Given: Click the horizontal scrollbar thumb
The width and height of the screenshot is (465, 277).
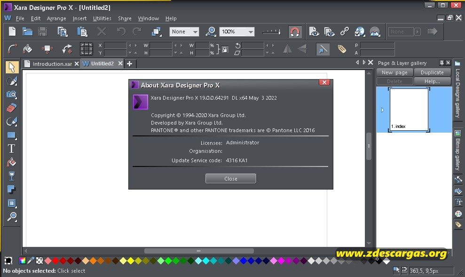Looking at the screenshot, I should pos(199,251).
